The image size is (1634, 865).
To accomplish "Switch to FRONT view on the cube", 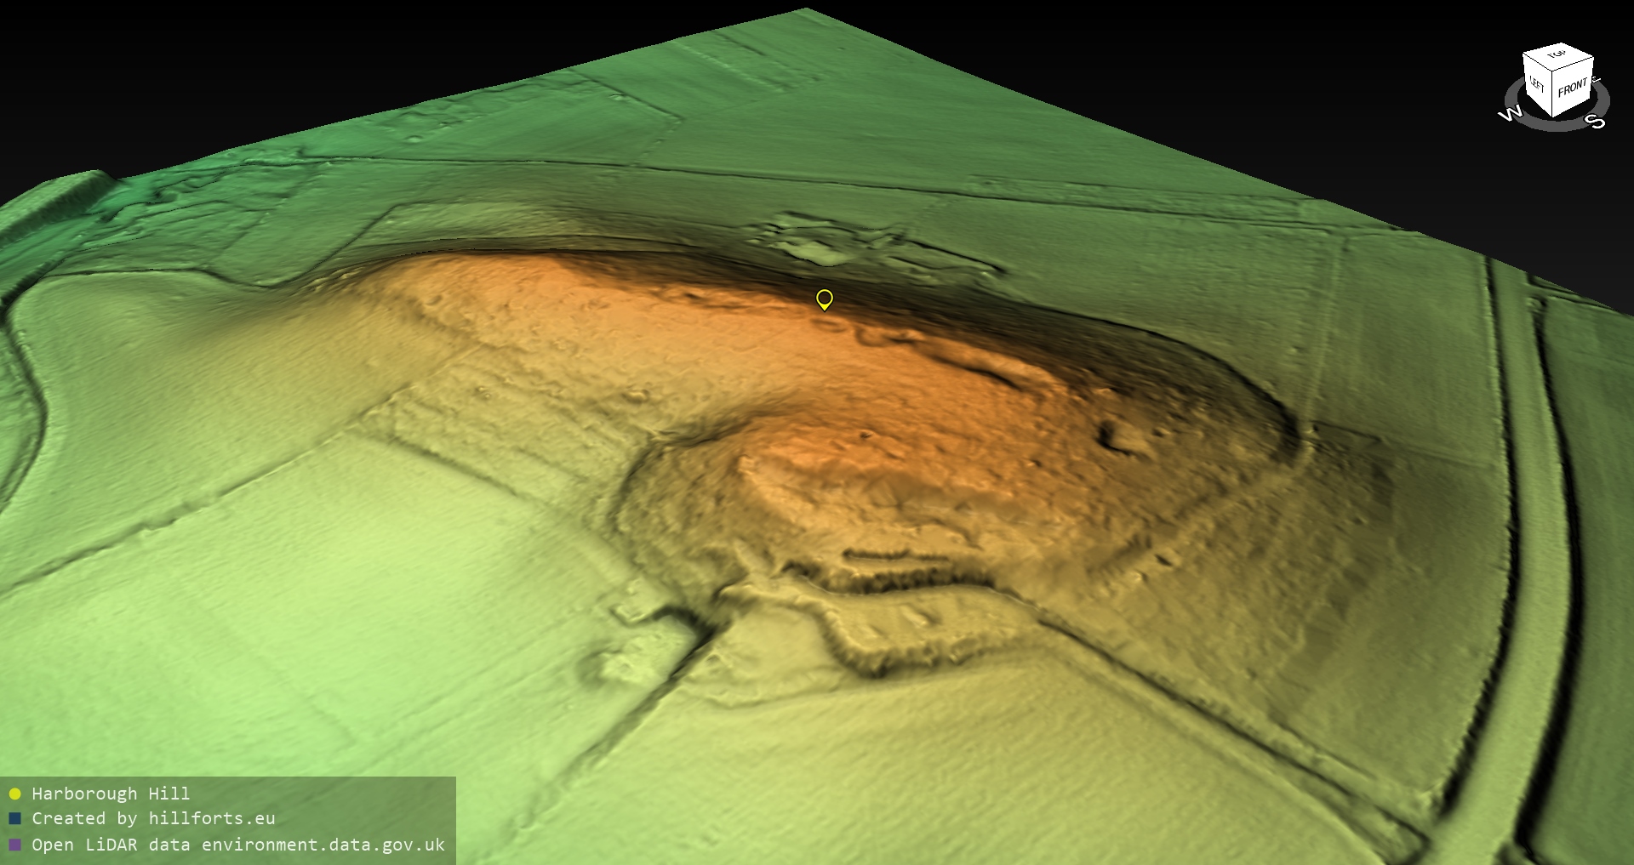I will pyautogui.click(x=1572, y=88).
